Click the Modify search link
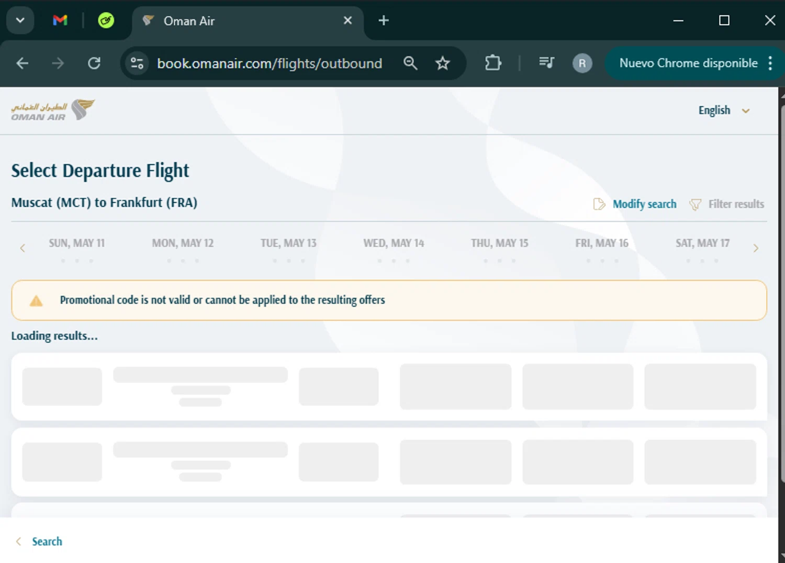 (x=644, y=204)
